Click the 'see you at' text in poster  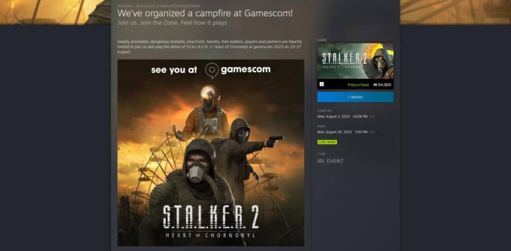[174, 70]
